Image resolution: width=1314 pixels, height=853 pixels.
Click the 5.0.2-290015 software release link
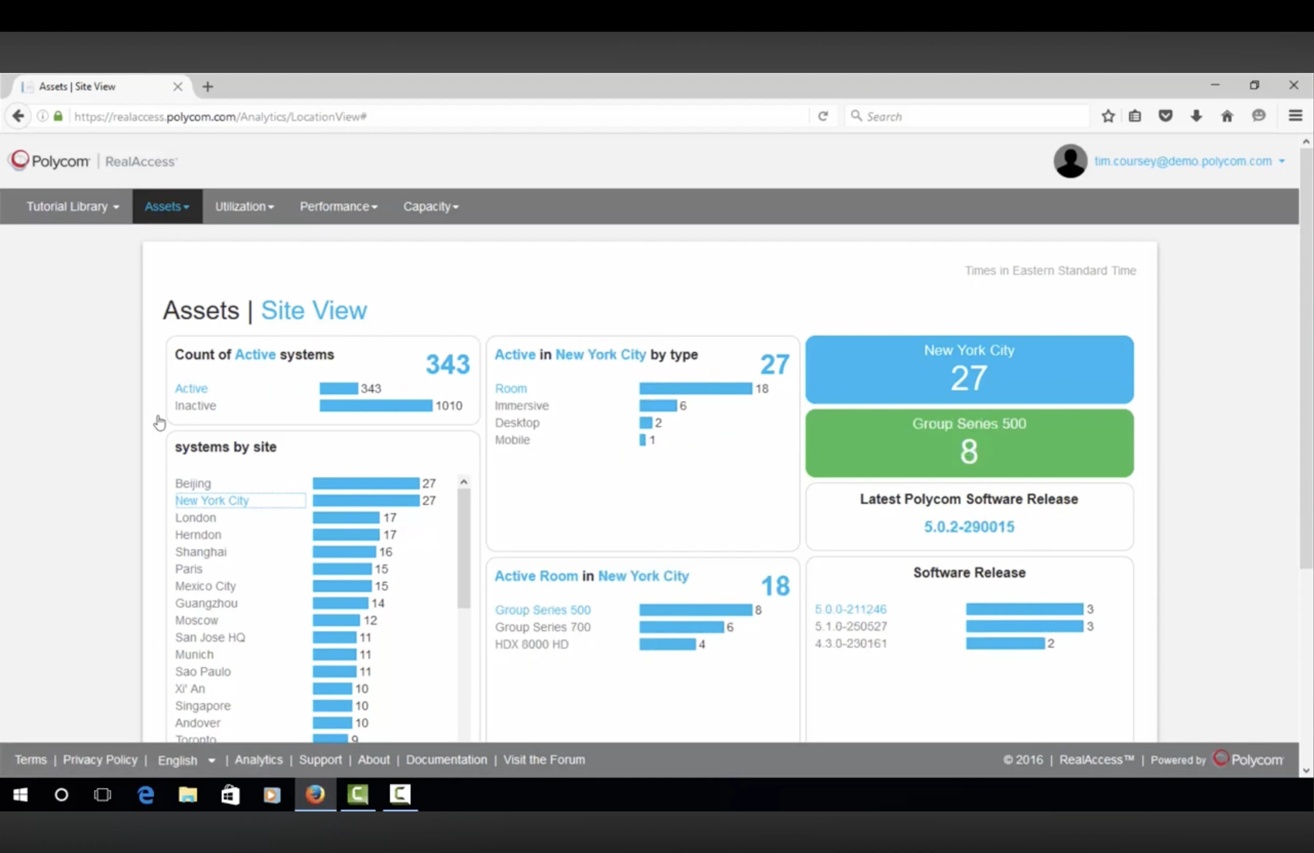point(969,526)
